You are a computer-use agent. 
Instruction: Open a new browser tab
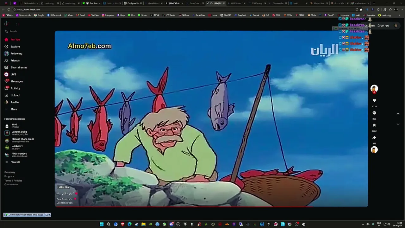tap(374, 3)
